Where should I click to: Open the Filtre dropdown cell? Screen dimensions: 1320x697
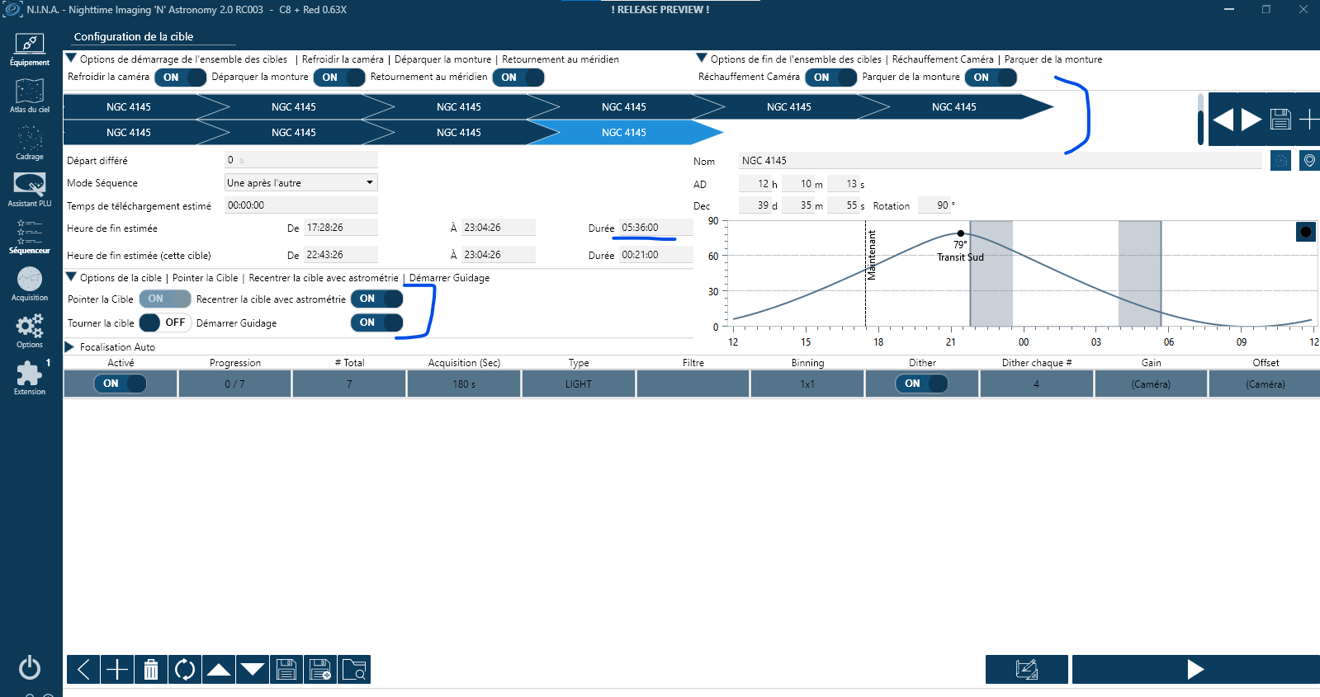tap(693, 384)
